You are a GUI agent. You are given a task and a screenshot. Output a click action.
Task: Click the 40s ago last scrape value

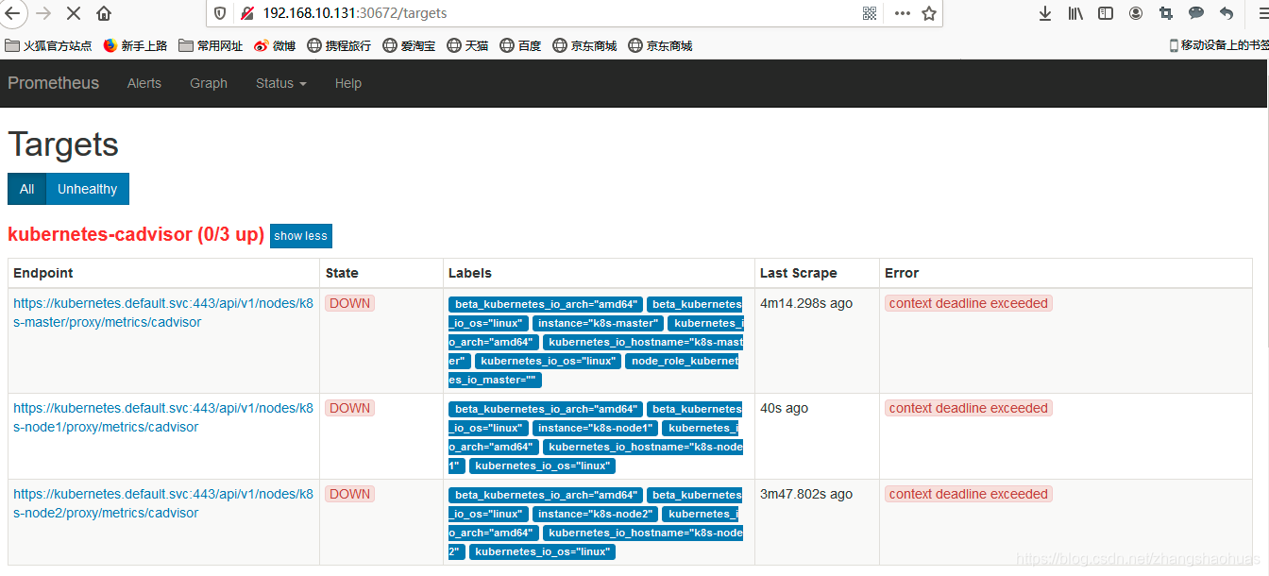coord(784,408)
